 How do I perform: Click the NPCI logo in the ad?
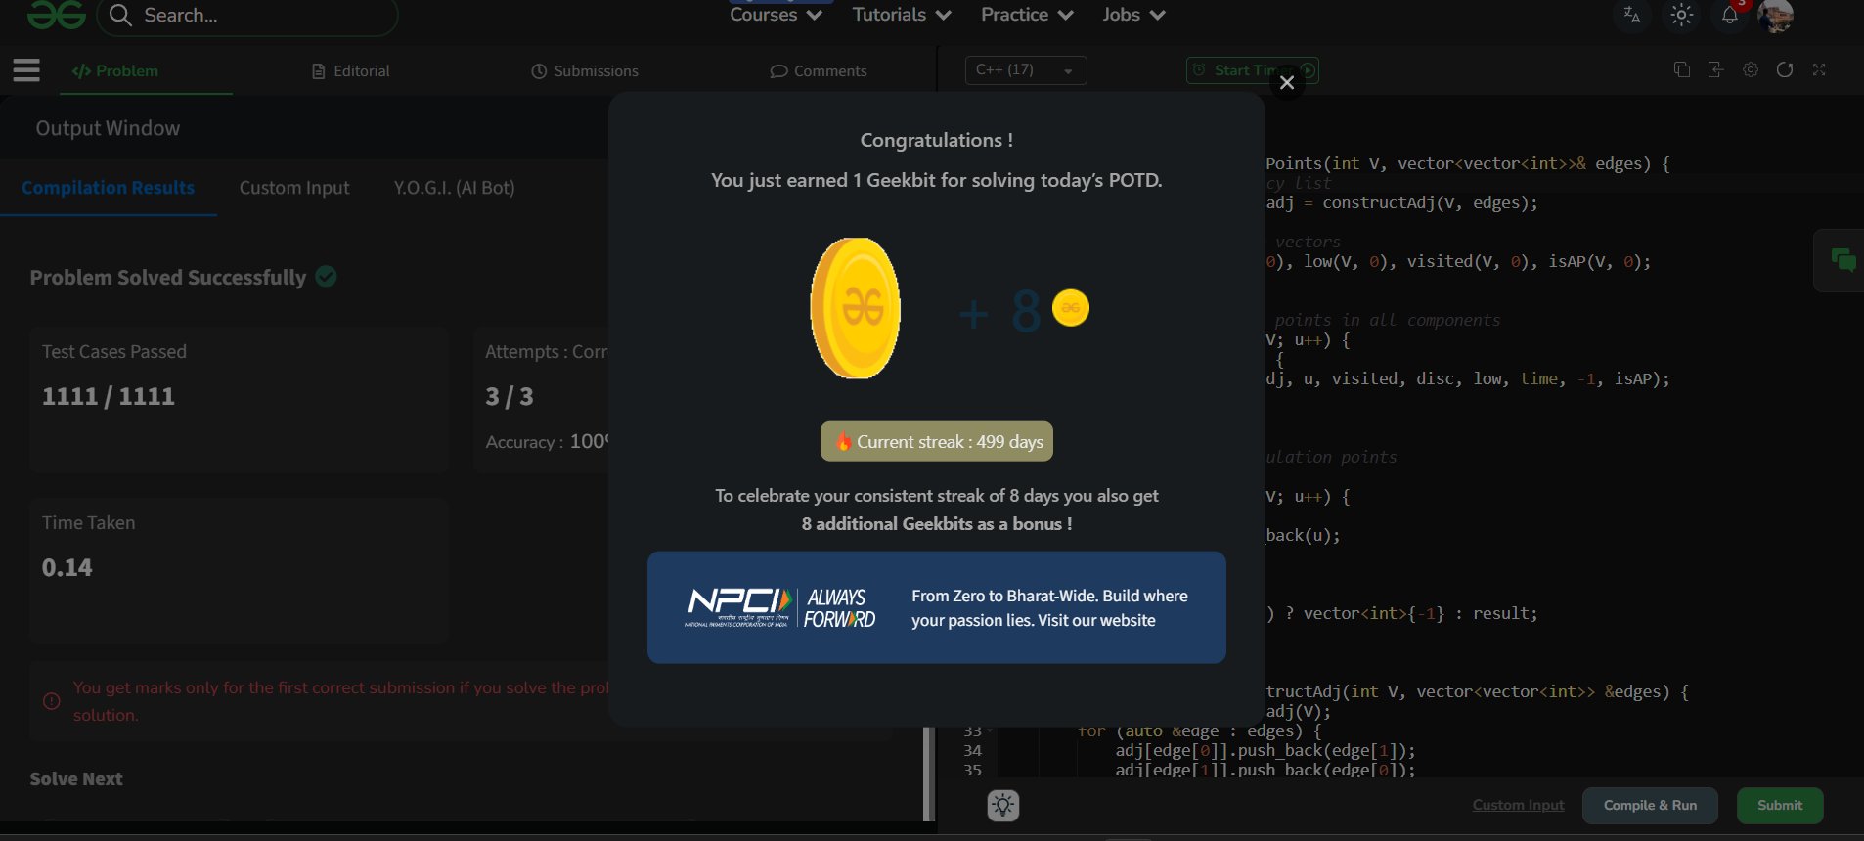[x=738, y=607]
